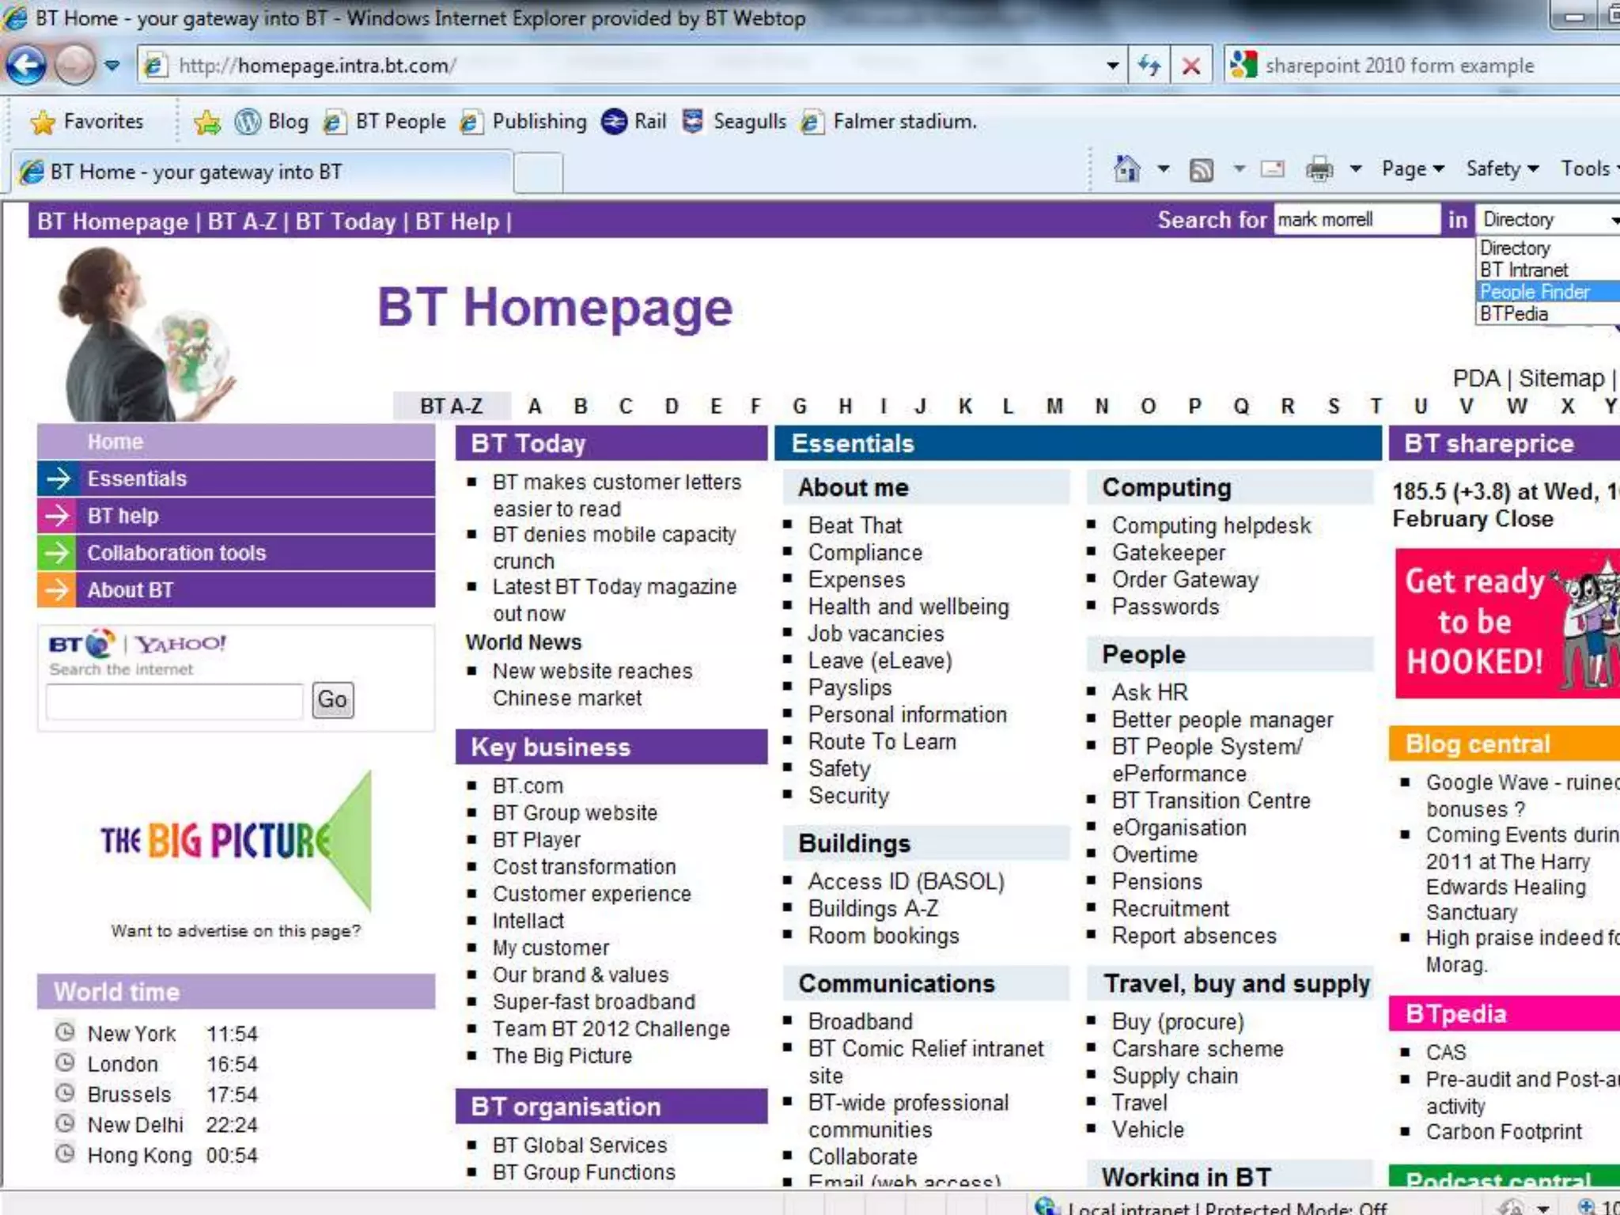Click the Read Mail toolbar icon
The image size is (1620, 1215).
pos(1272,168)
